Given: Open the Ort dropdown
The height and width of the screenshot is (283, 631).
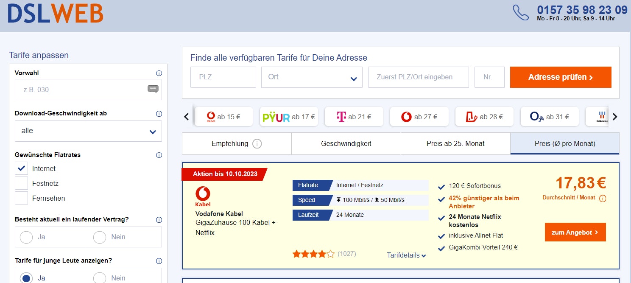Looking at the screenshot, I should 312,77.
